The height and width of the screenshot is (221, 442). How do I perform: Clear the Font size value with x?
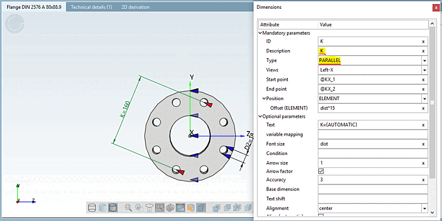tap(423, 144)
